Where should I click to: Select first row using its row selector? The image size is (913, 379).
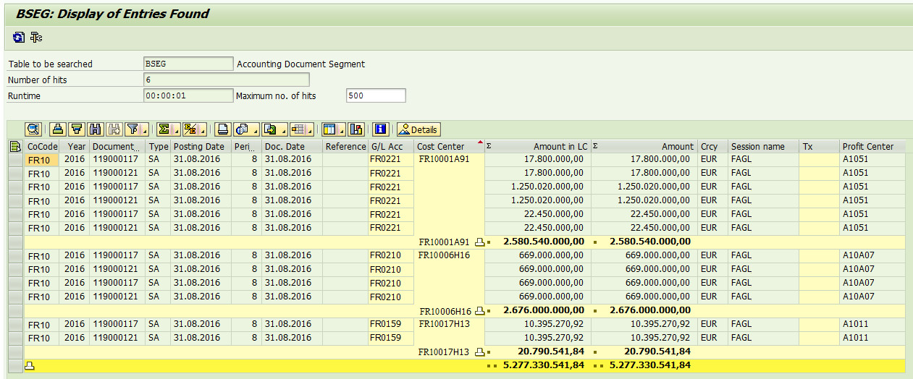(14, 160)
